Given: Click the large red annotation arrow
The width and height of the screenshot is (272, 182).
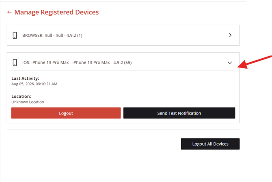Looking at the screenshot, I should [254, 62].
